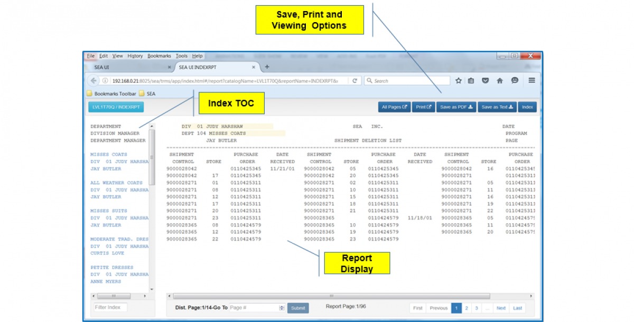Screen dimensions: 634x322
Task: Increment the Page # using stepper arrows
Action: click(x=282, y=307)
